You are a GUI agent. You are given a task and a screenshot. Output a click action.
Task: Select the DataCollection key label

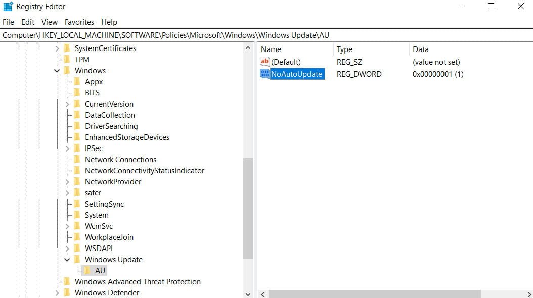[110, 115]
